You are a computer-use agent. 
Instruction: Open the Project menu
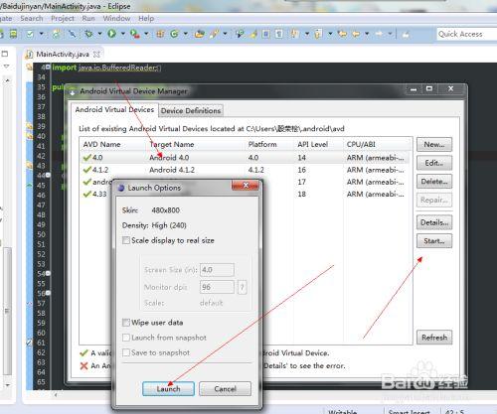click(x=63, y=19)
